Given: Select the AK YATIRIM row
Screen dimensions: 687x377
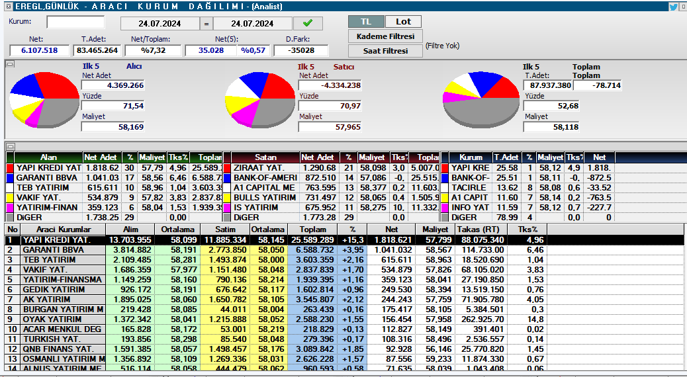Looking at the screenshot, I should click(344, 300).
